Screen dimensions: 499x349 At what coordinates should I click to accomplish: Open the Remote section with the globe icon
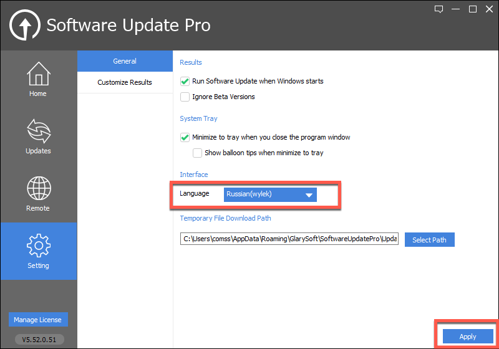click(x=38, y=194)
